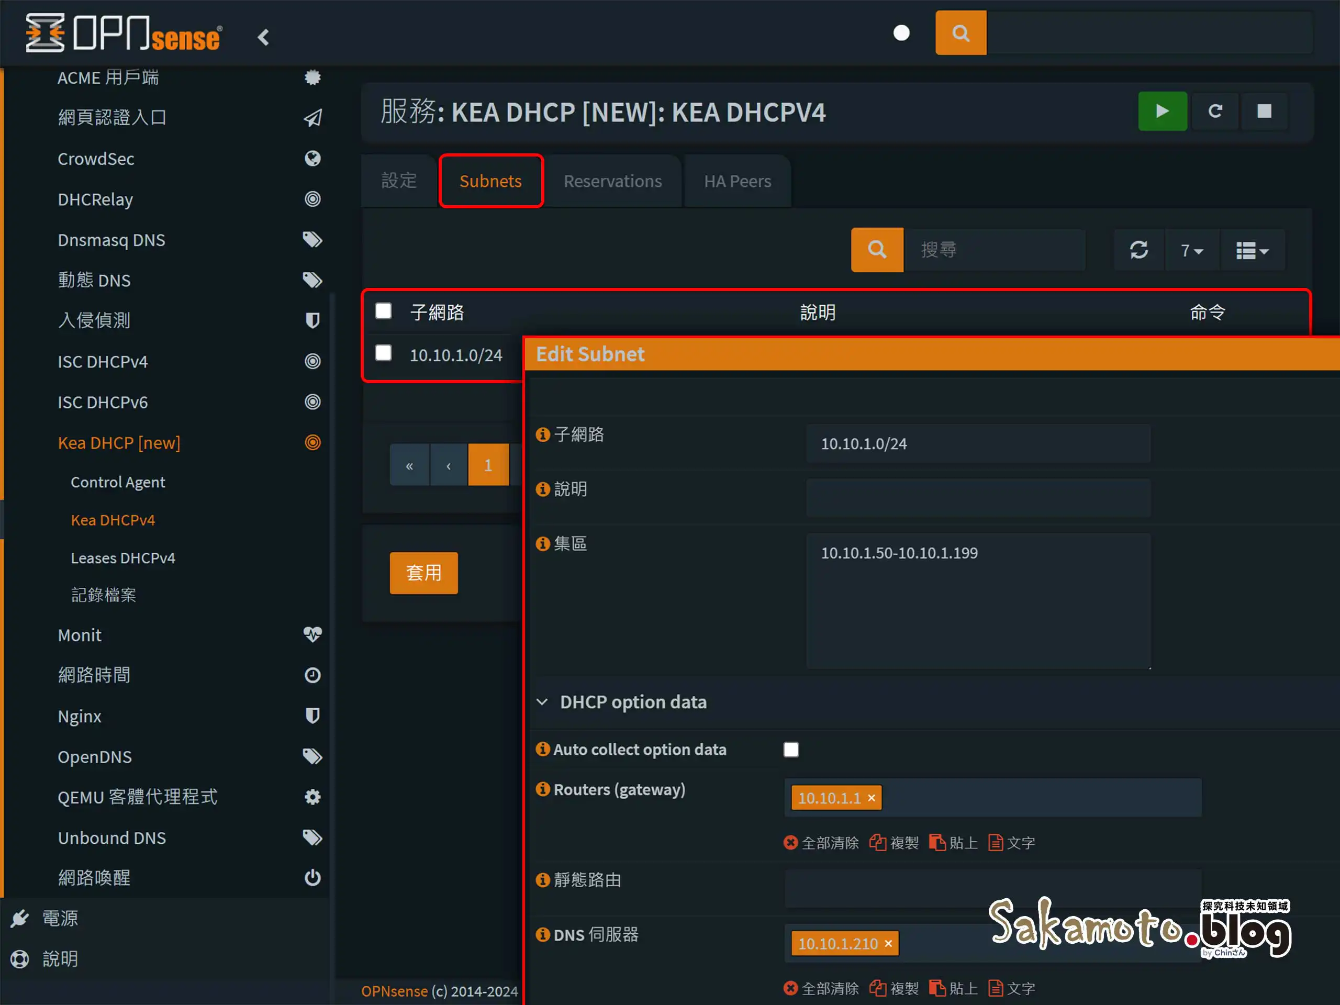
Task: Collapse the DHCP option data section
Action: tap(542, 701)
